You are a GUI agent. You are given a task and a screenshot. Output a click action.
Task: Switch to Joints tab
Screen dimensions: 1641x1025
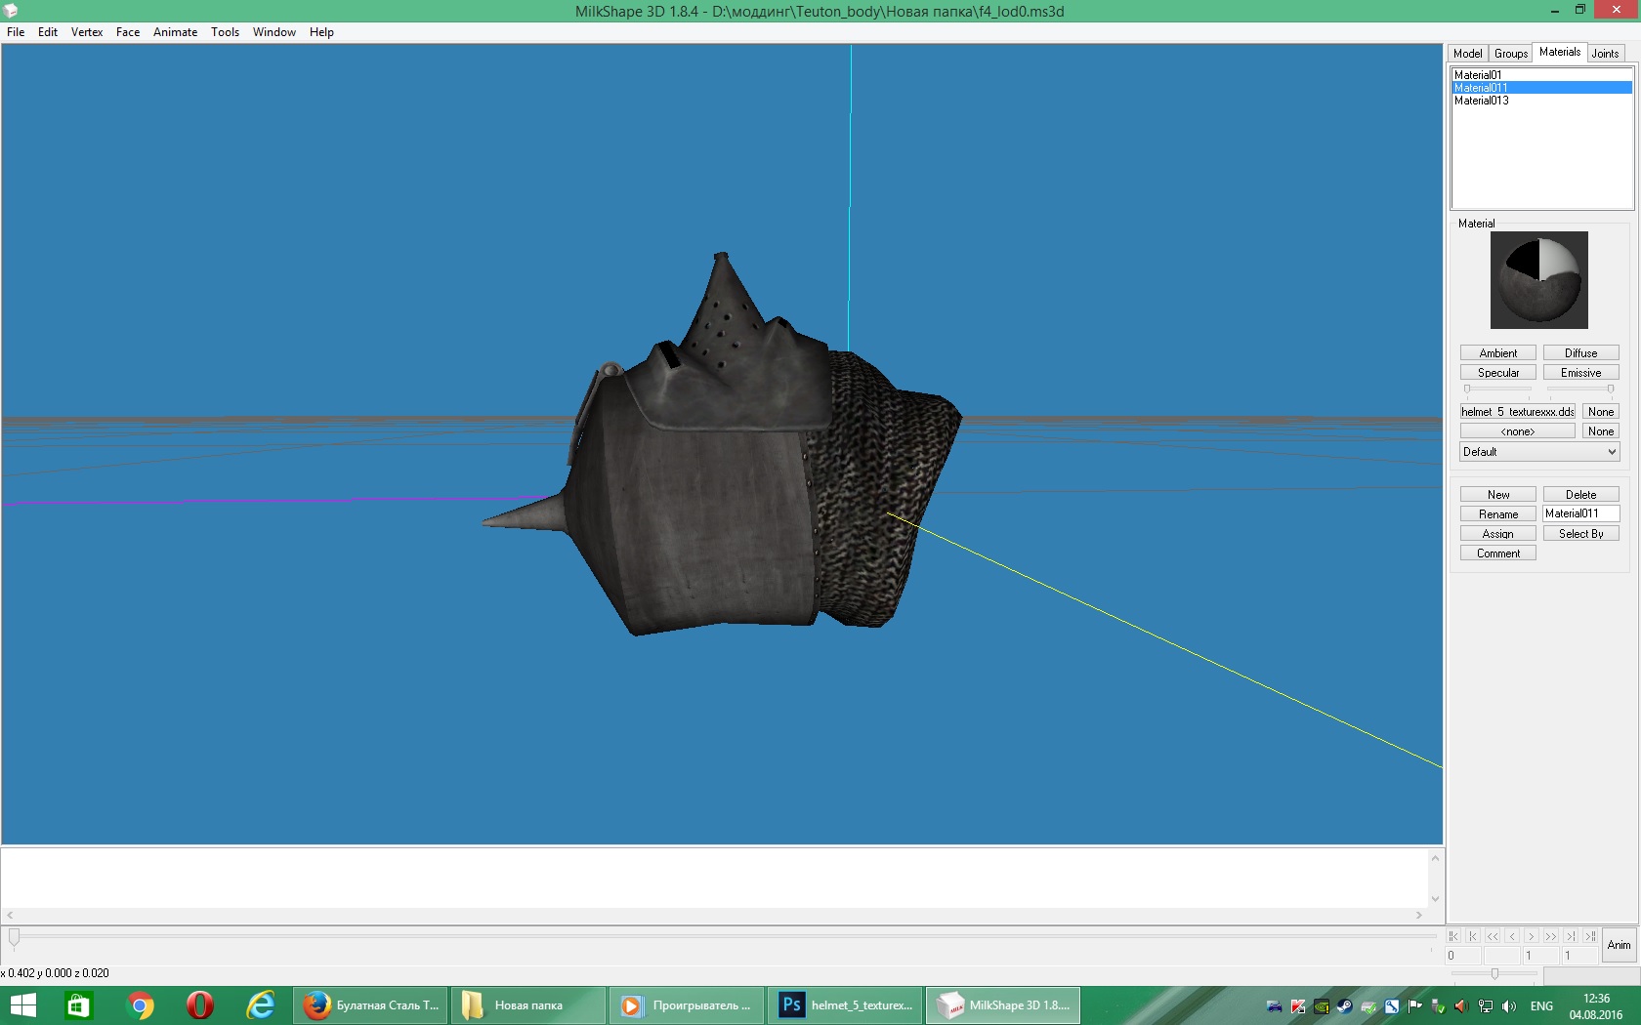[1606, 54]
